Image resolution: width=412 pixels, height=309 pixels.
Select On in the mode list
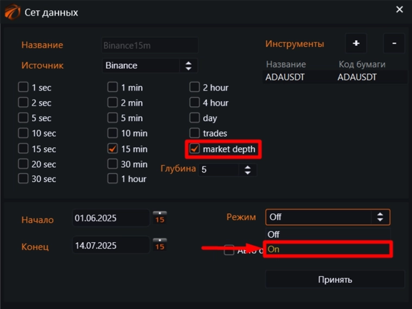tap(327, 250)
